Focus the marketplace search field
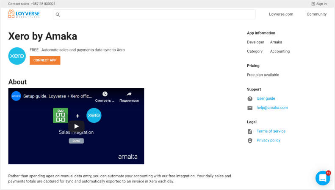The width and height of the screenshot is (335, 190). (x=154, y=14)
